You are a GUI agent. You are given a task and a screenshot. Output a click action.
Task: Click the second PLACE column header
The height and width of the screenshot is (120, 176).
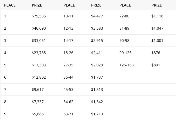pyautogui.click(x=69, y=5)
